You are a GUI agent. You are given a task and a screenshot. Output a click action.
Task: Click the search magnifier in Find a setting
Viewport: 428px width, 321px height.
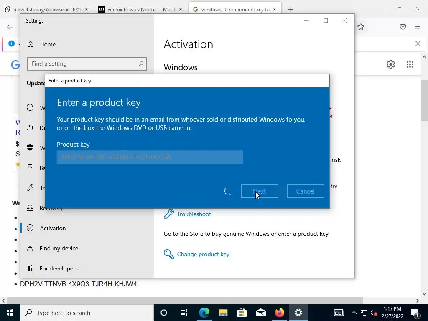point(141,64)
